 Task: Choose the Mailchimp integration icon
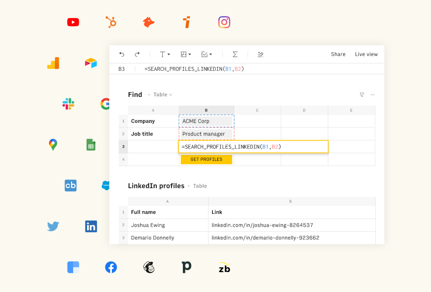click(x=149, y=267)
